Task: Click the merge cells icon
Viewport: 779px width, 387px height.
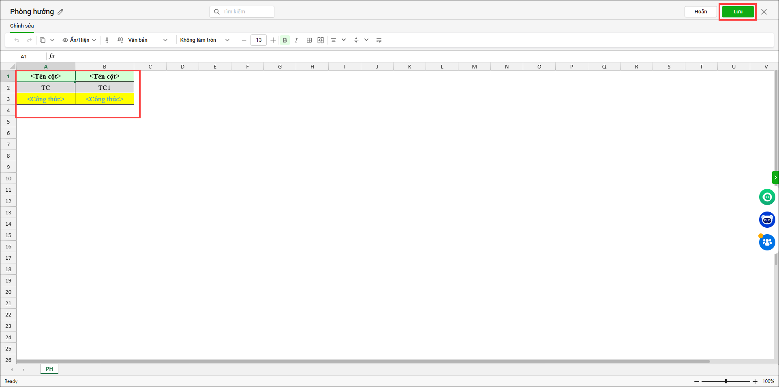Action: click(x=321, y=40)
